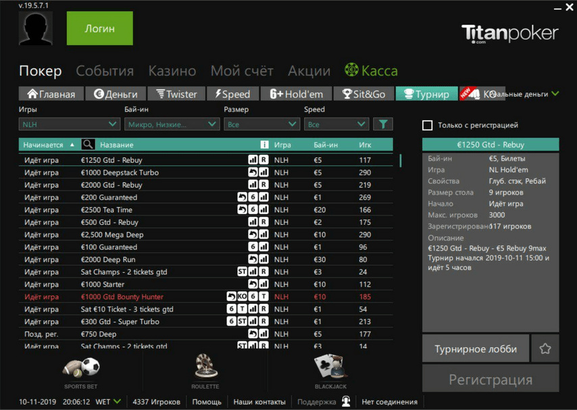The image size is (577, 410).
Task: Sort by Начинается column header
Action: click(43, 145)
